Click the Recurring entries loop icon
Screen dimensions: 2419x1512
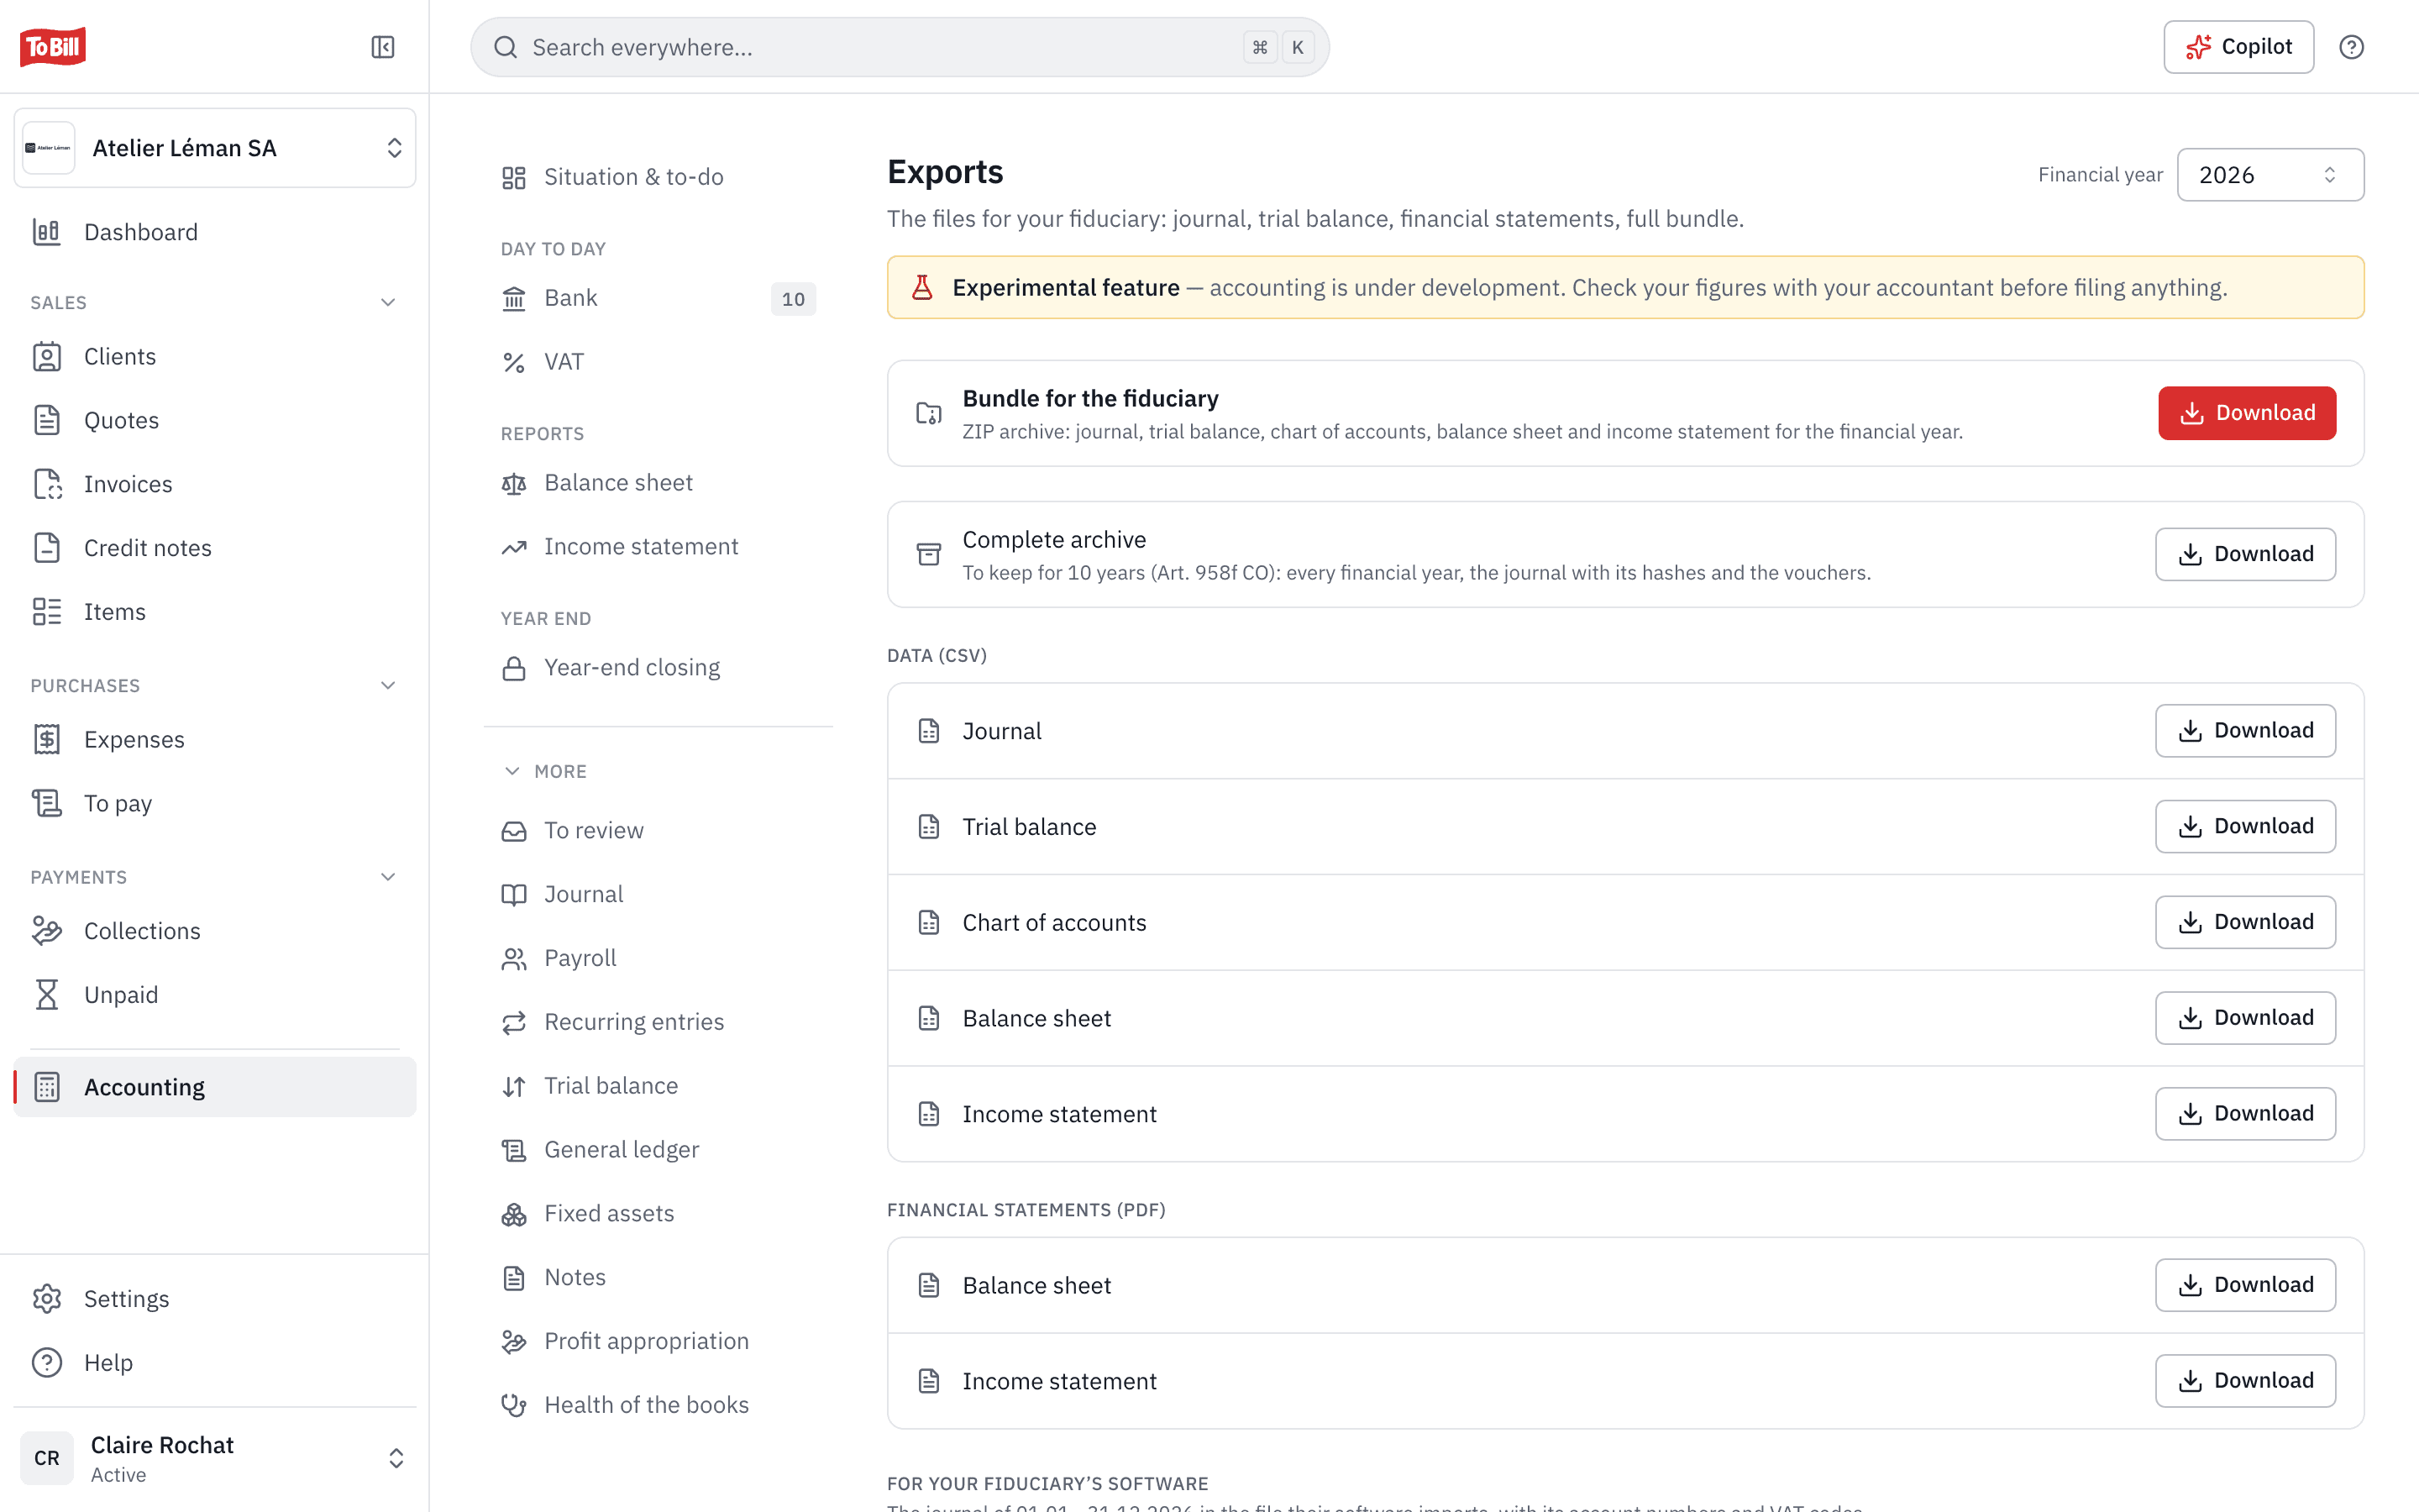coord(514,1022)
